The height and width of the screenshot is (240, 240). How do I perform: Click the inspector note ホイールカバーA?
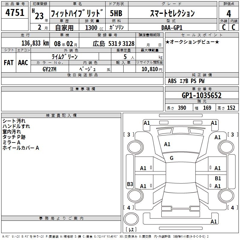point(21,148)
